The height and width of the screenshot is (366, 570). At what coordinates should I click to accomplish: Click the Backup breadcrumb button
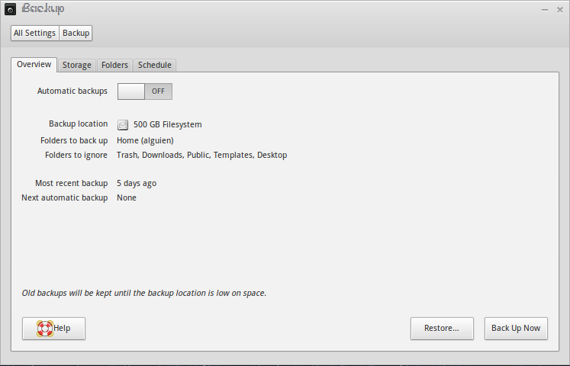click(x=76, y=33)
